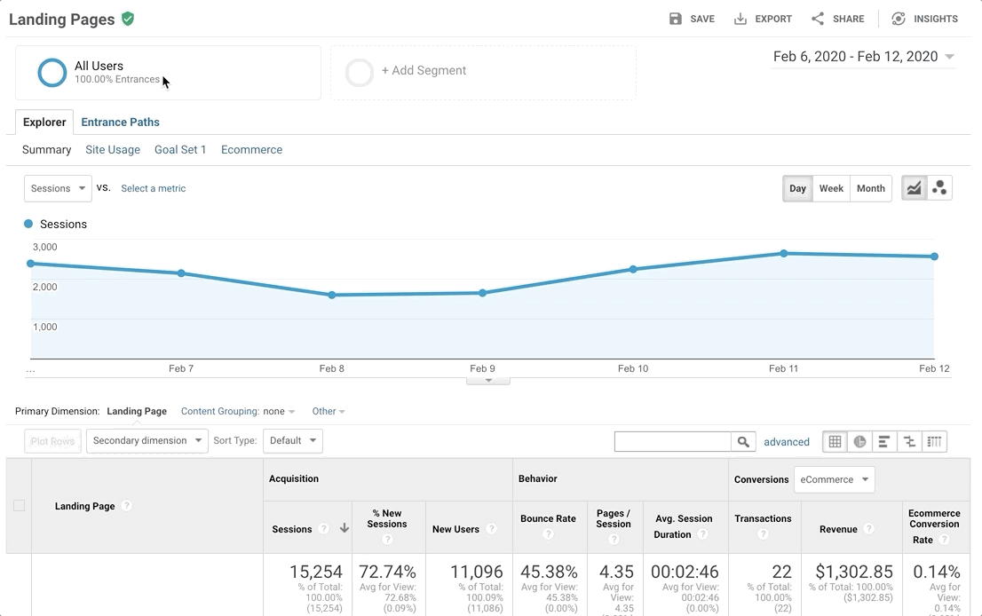Select the table header row checkbox
982x616 pixels.
coord(19,504)
